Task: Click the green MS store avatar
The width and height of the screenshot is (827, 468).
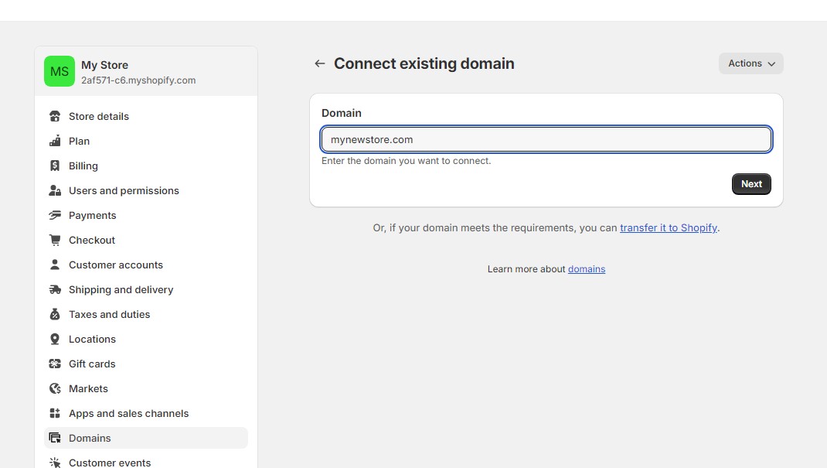Action: point(59,71)
